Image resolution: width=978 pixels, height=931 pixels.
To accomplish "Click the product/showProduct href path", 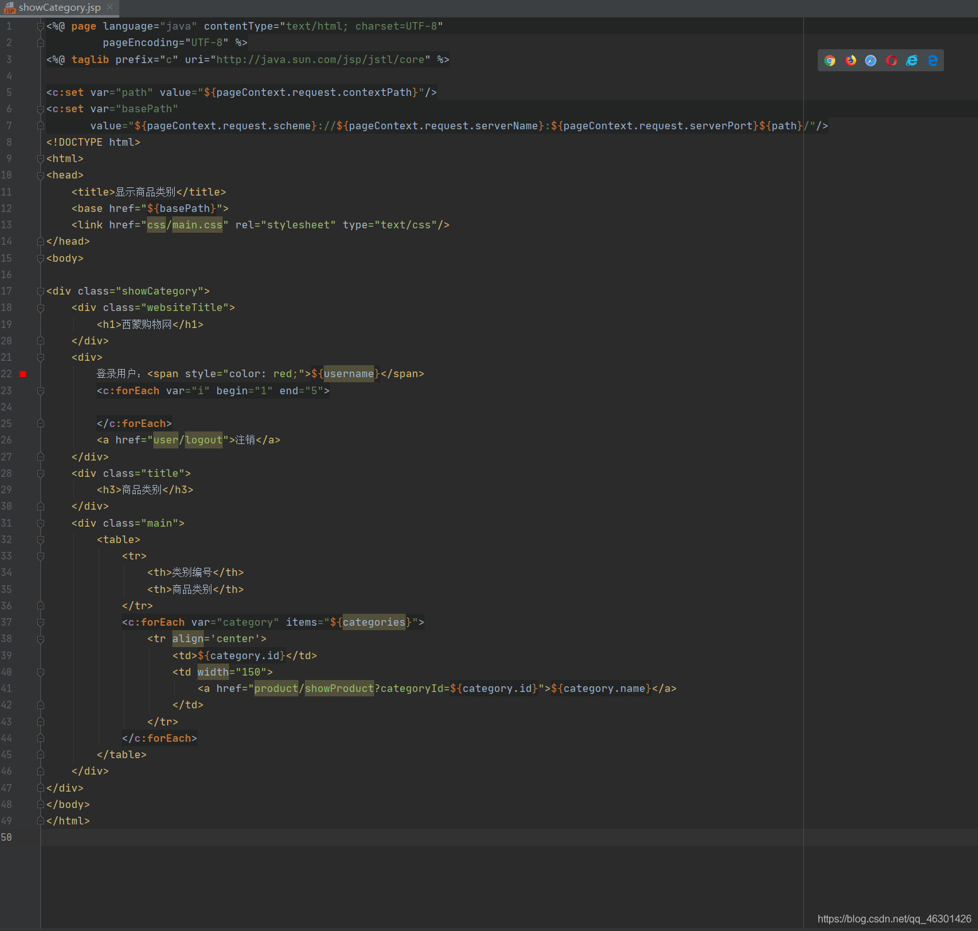I will [x=314, y=689].
